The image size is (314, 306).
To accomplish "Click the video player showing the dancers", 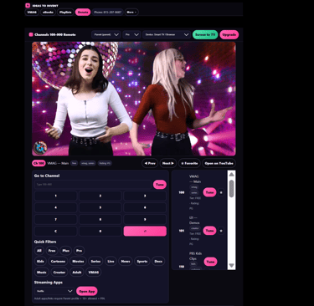I will point(134,99).
